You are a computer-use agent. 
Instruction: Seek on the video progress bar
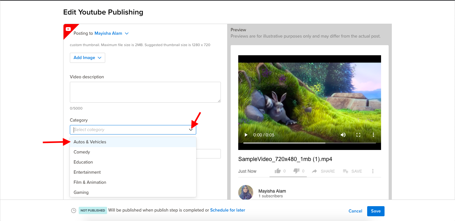310,143
